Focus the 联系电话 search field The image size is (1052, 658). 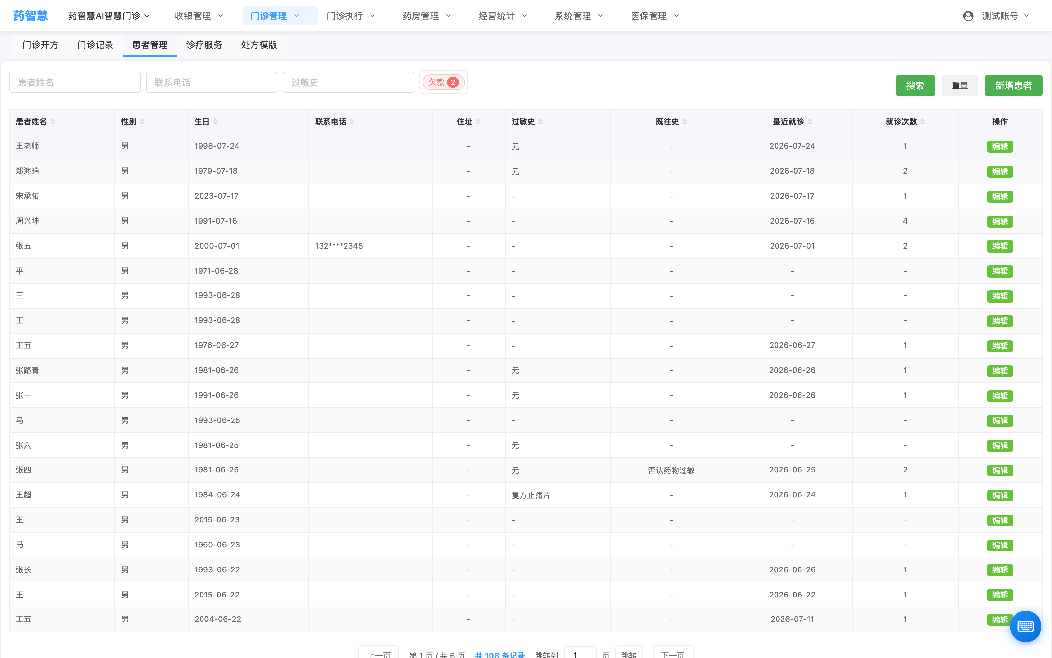click(212, 82)
